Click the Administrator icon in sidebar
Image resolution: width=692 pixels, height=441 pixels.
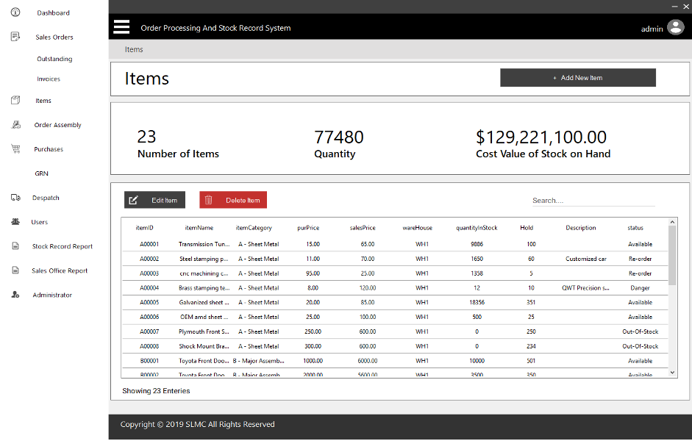click(15, 295)
